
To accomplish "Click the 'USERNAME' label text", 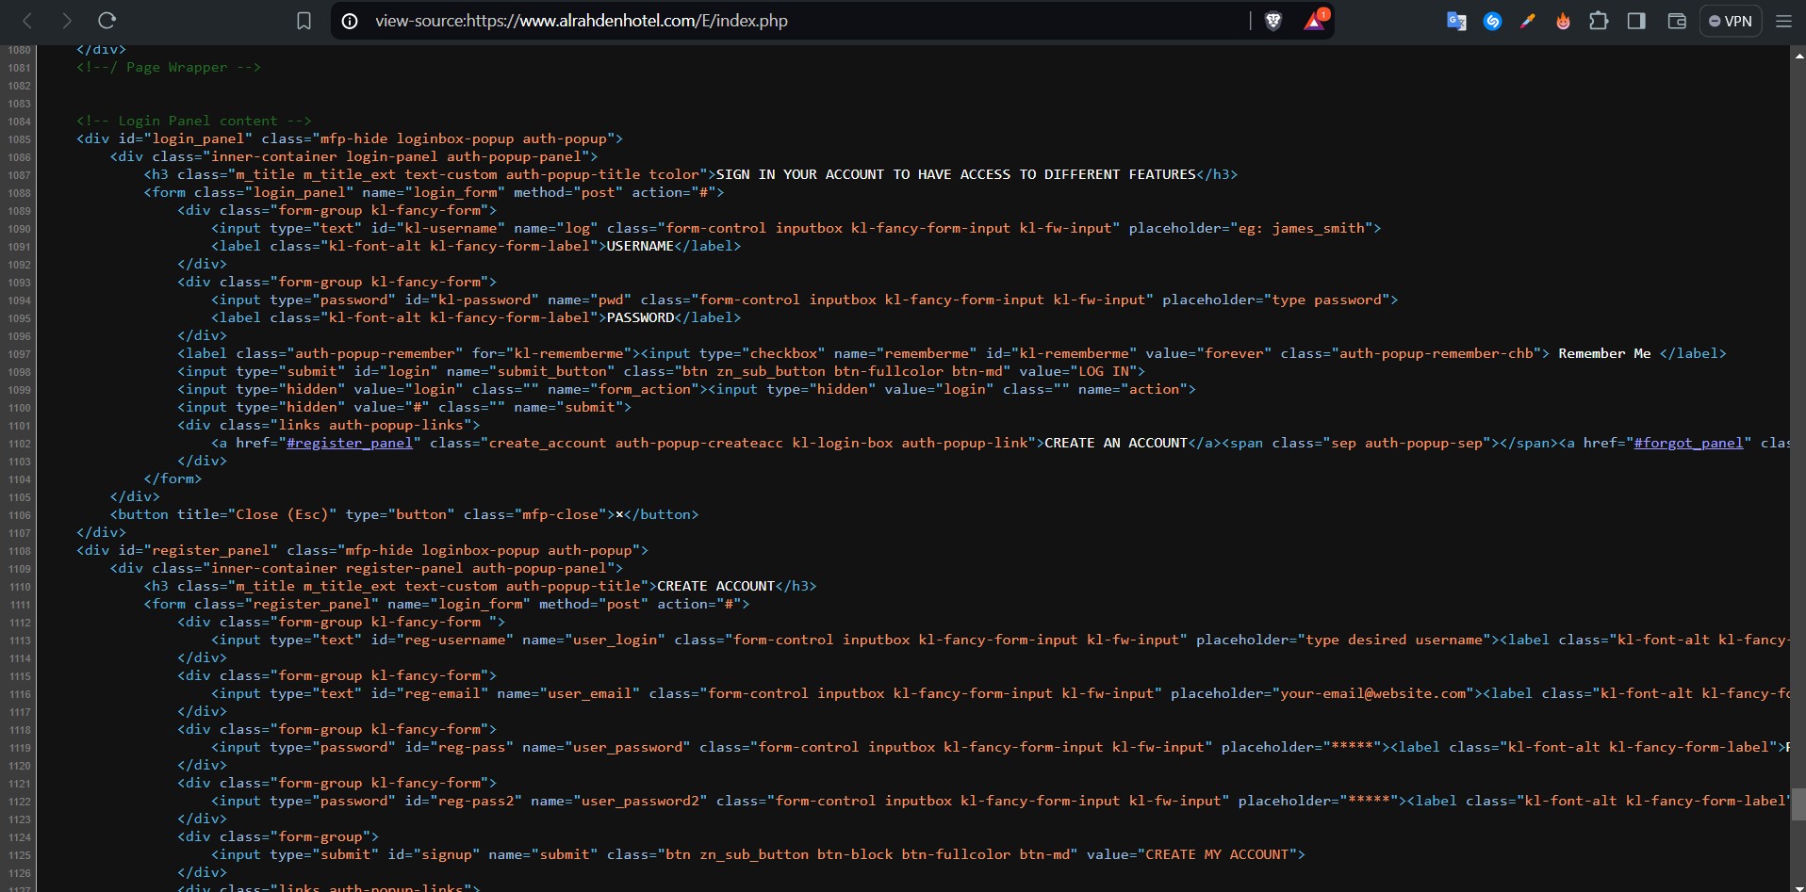I will (x=640, y=246).
